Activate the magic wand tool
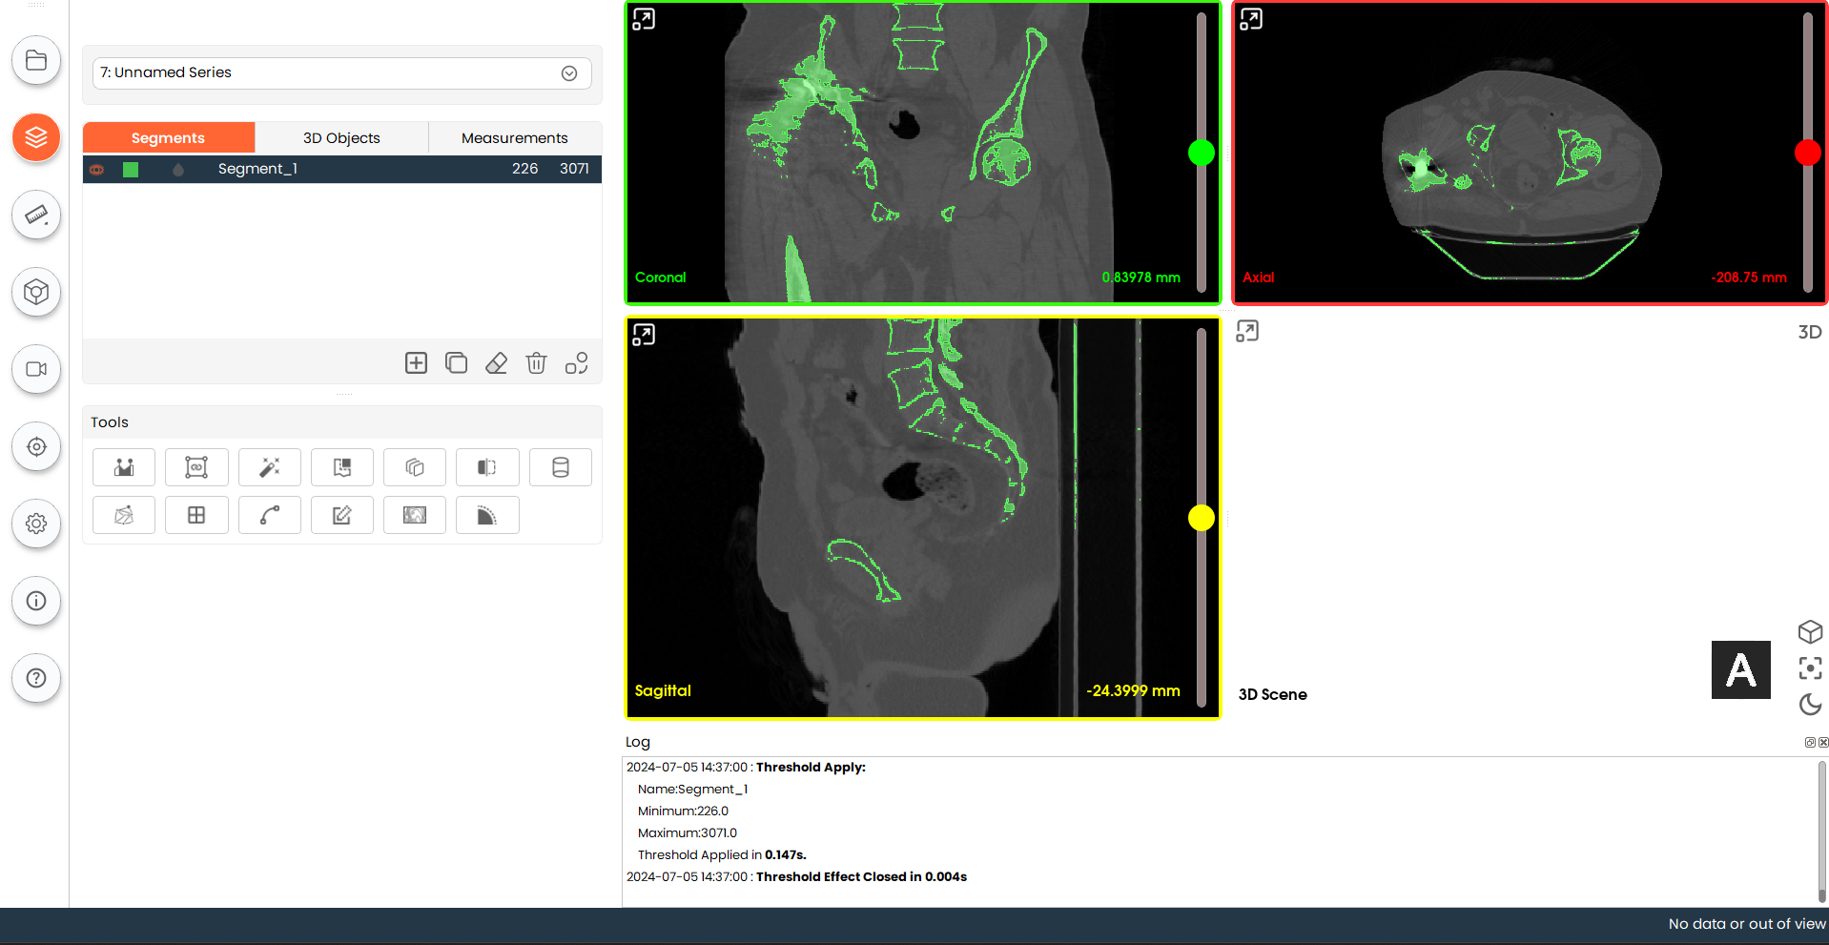Image resolution: width=1829 pixels, height=945 pixels. coord(269,467)
